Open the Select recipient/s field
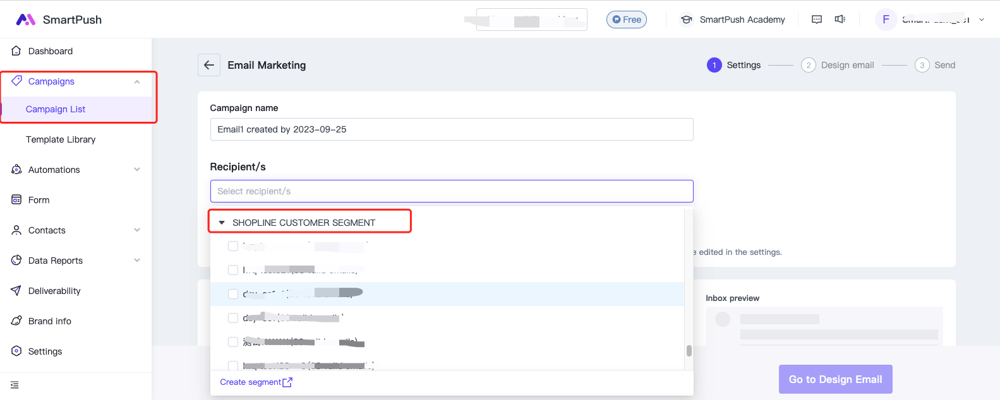Image resolution: width=1000 pixels, height=400 pixels. (452, 191)
